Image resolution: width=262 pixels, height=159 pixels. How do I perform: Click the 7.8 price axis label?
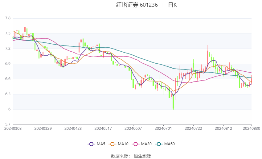[x=7, y=18]
